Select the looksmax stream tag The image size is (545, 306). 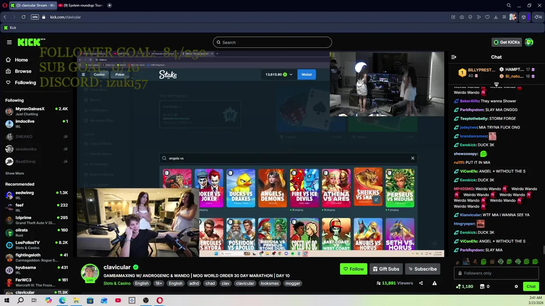click(x=270, y=283)
